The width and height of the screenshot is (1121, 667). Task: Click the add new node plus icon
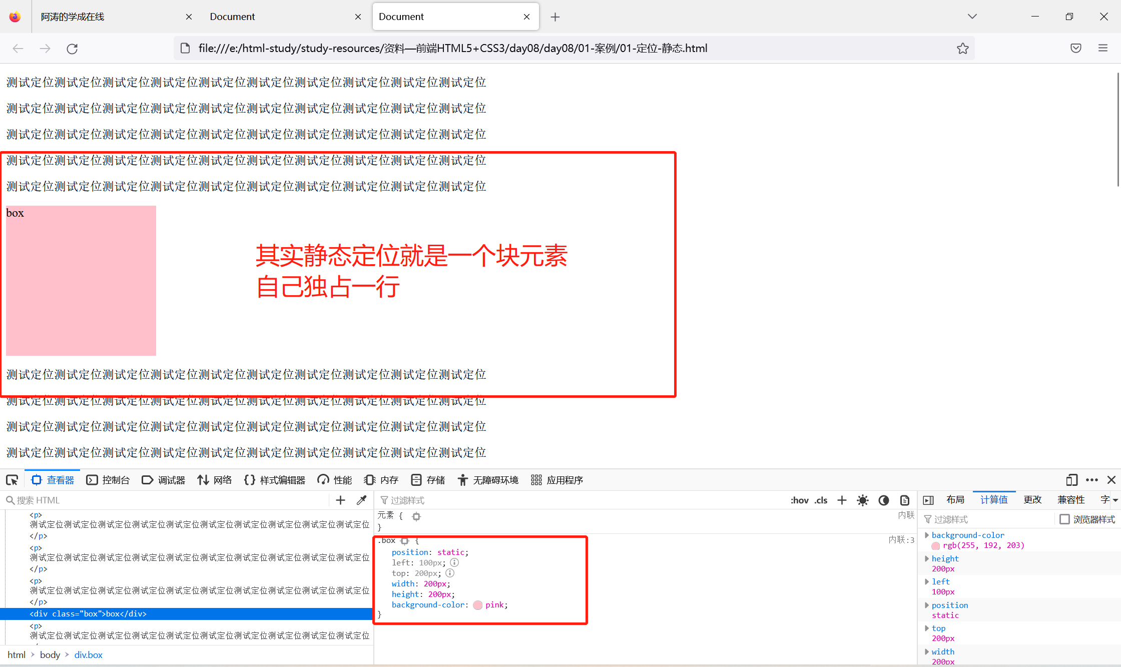tap(340, 500)
